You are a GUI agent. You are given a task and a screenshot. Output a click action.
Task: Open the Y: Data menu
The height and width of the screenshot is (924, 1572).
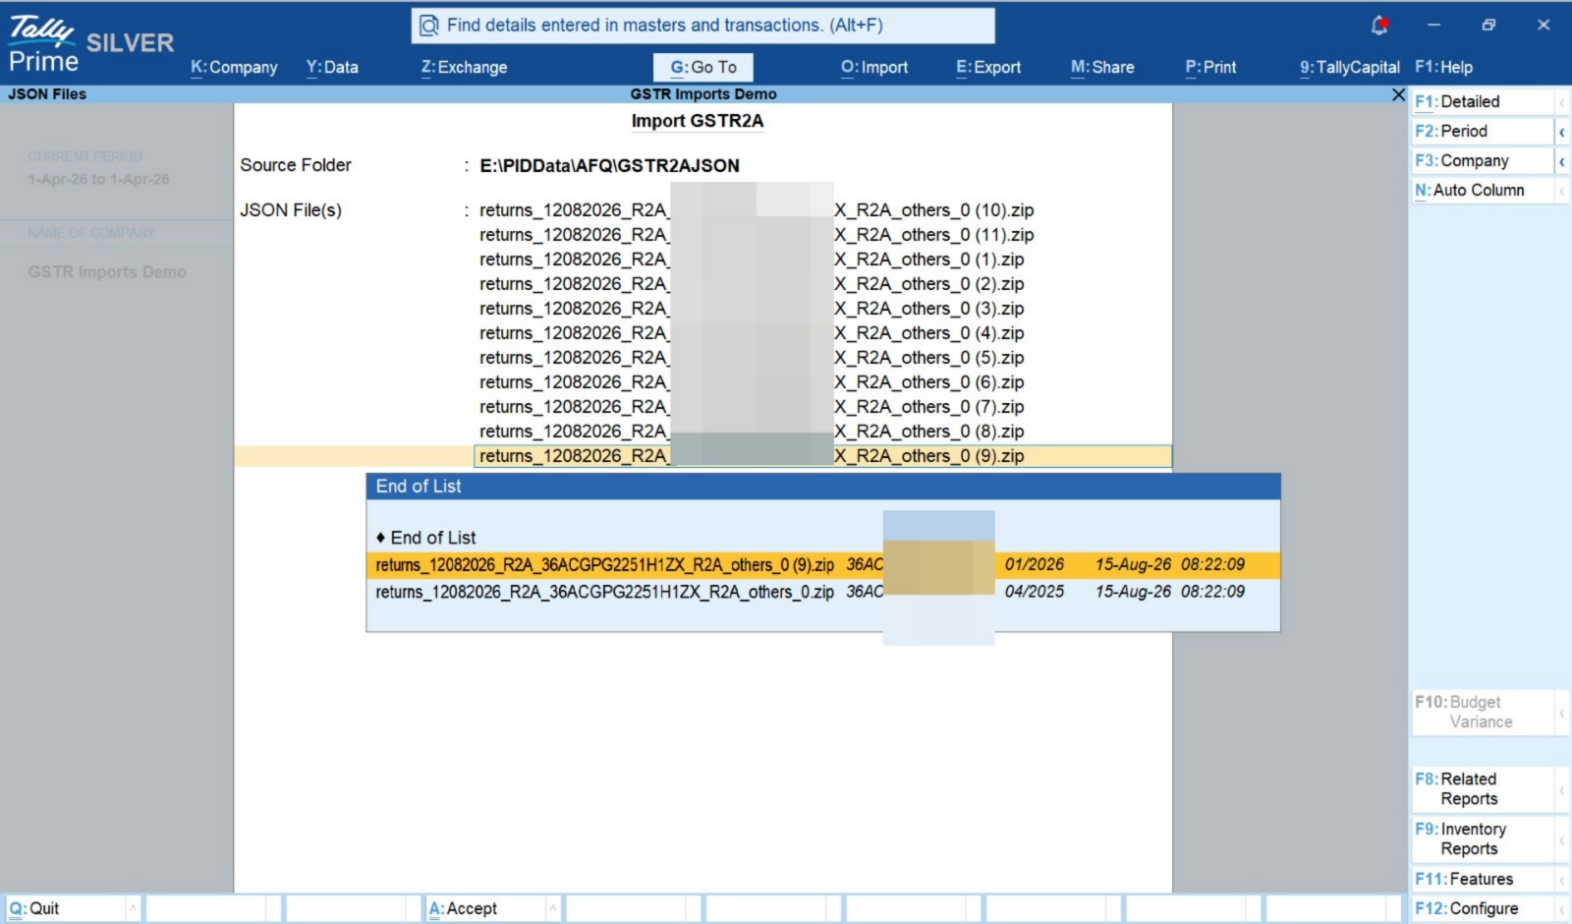[x=332, y=67]
